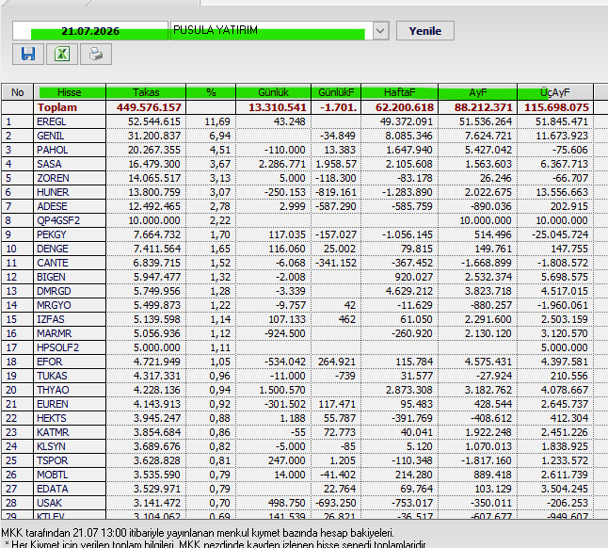Click the BIGEN stock cell
This screenshot has height=548, width=608.
[70, 277]
